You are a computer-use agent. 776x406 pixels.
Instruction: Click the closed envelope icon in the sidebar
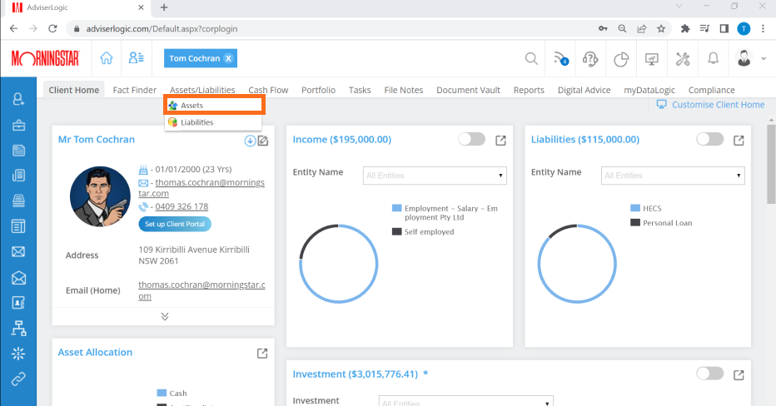(x=18, y=252)
